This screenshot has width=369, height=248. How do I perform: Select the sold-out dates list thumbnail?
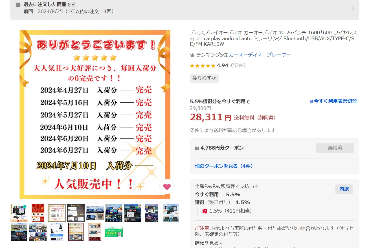click(x=57, y=213)
